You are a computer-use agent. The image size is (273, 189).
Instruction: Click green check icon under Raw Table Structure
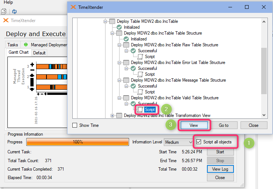[133, 51]
